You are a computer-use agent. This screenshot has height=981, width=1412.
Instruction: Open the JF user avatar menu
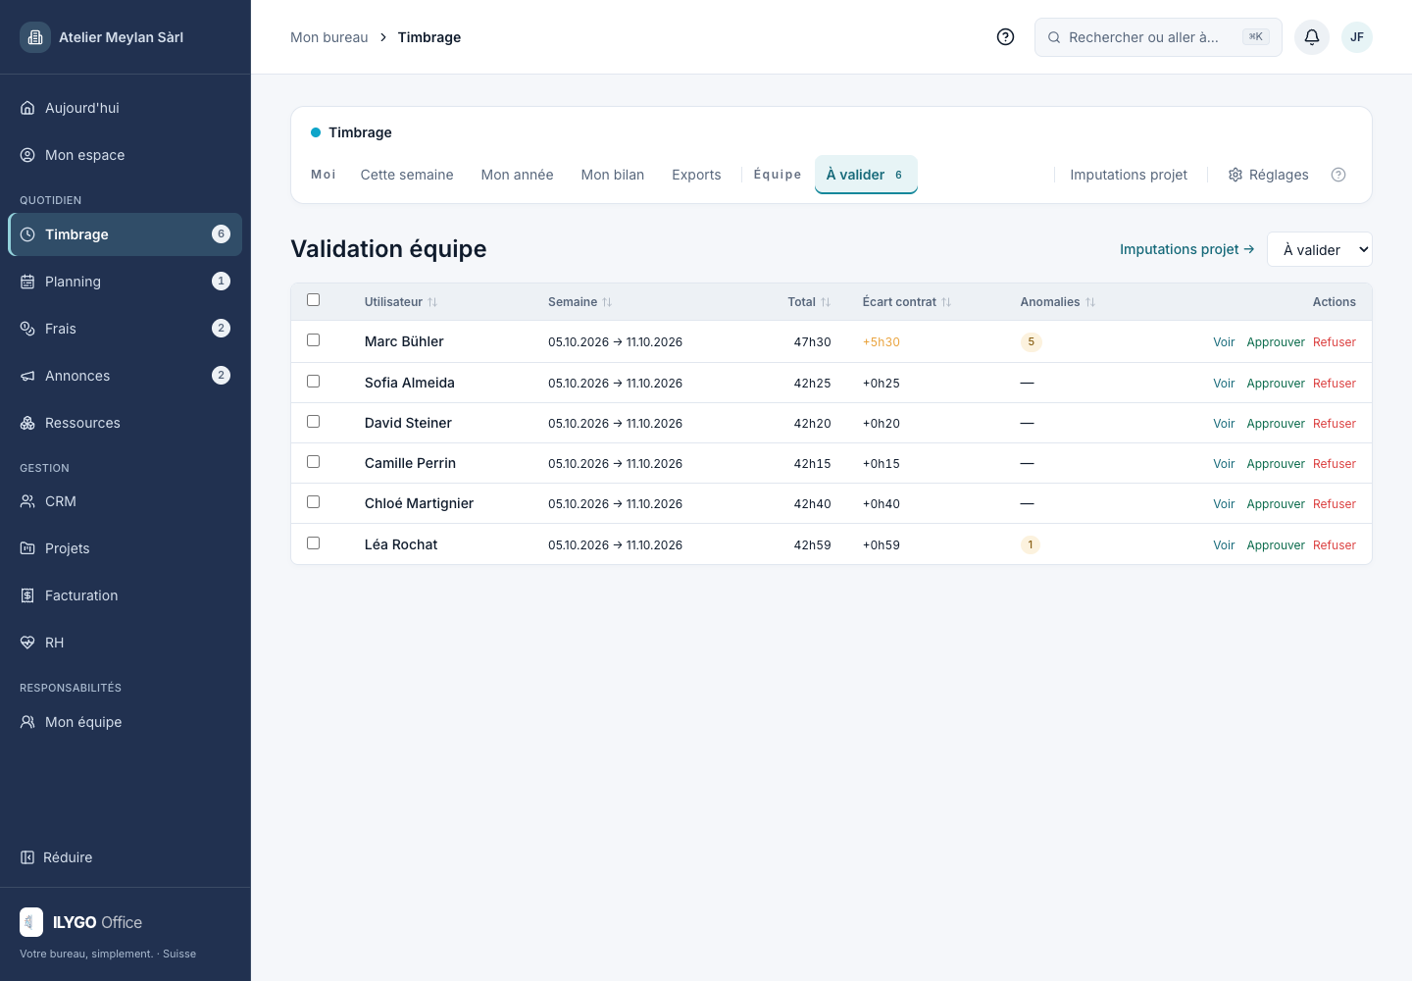pos(1357,37)
